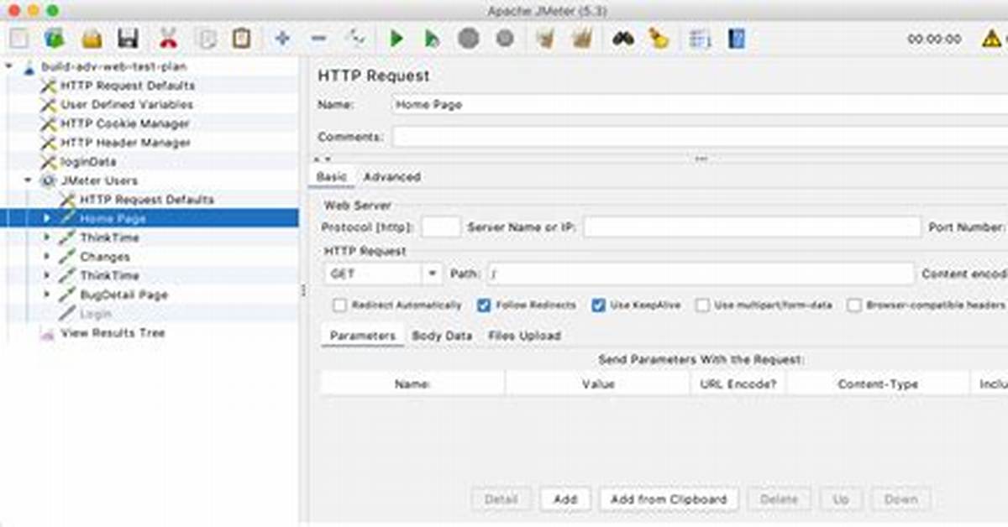Collapse the JMeter Users thread group
1008x527 pixels.
click(x=29, y=180)
